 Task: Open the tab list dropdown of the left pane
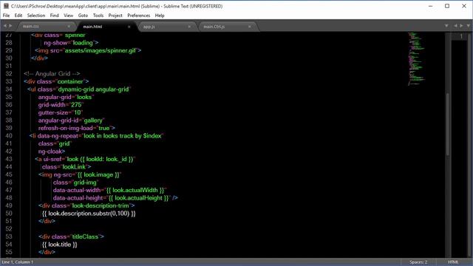tap(446, 26)
